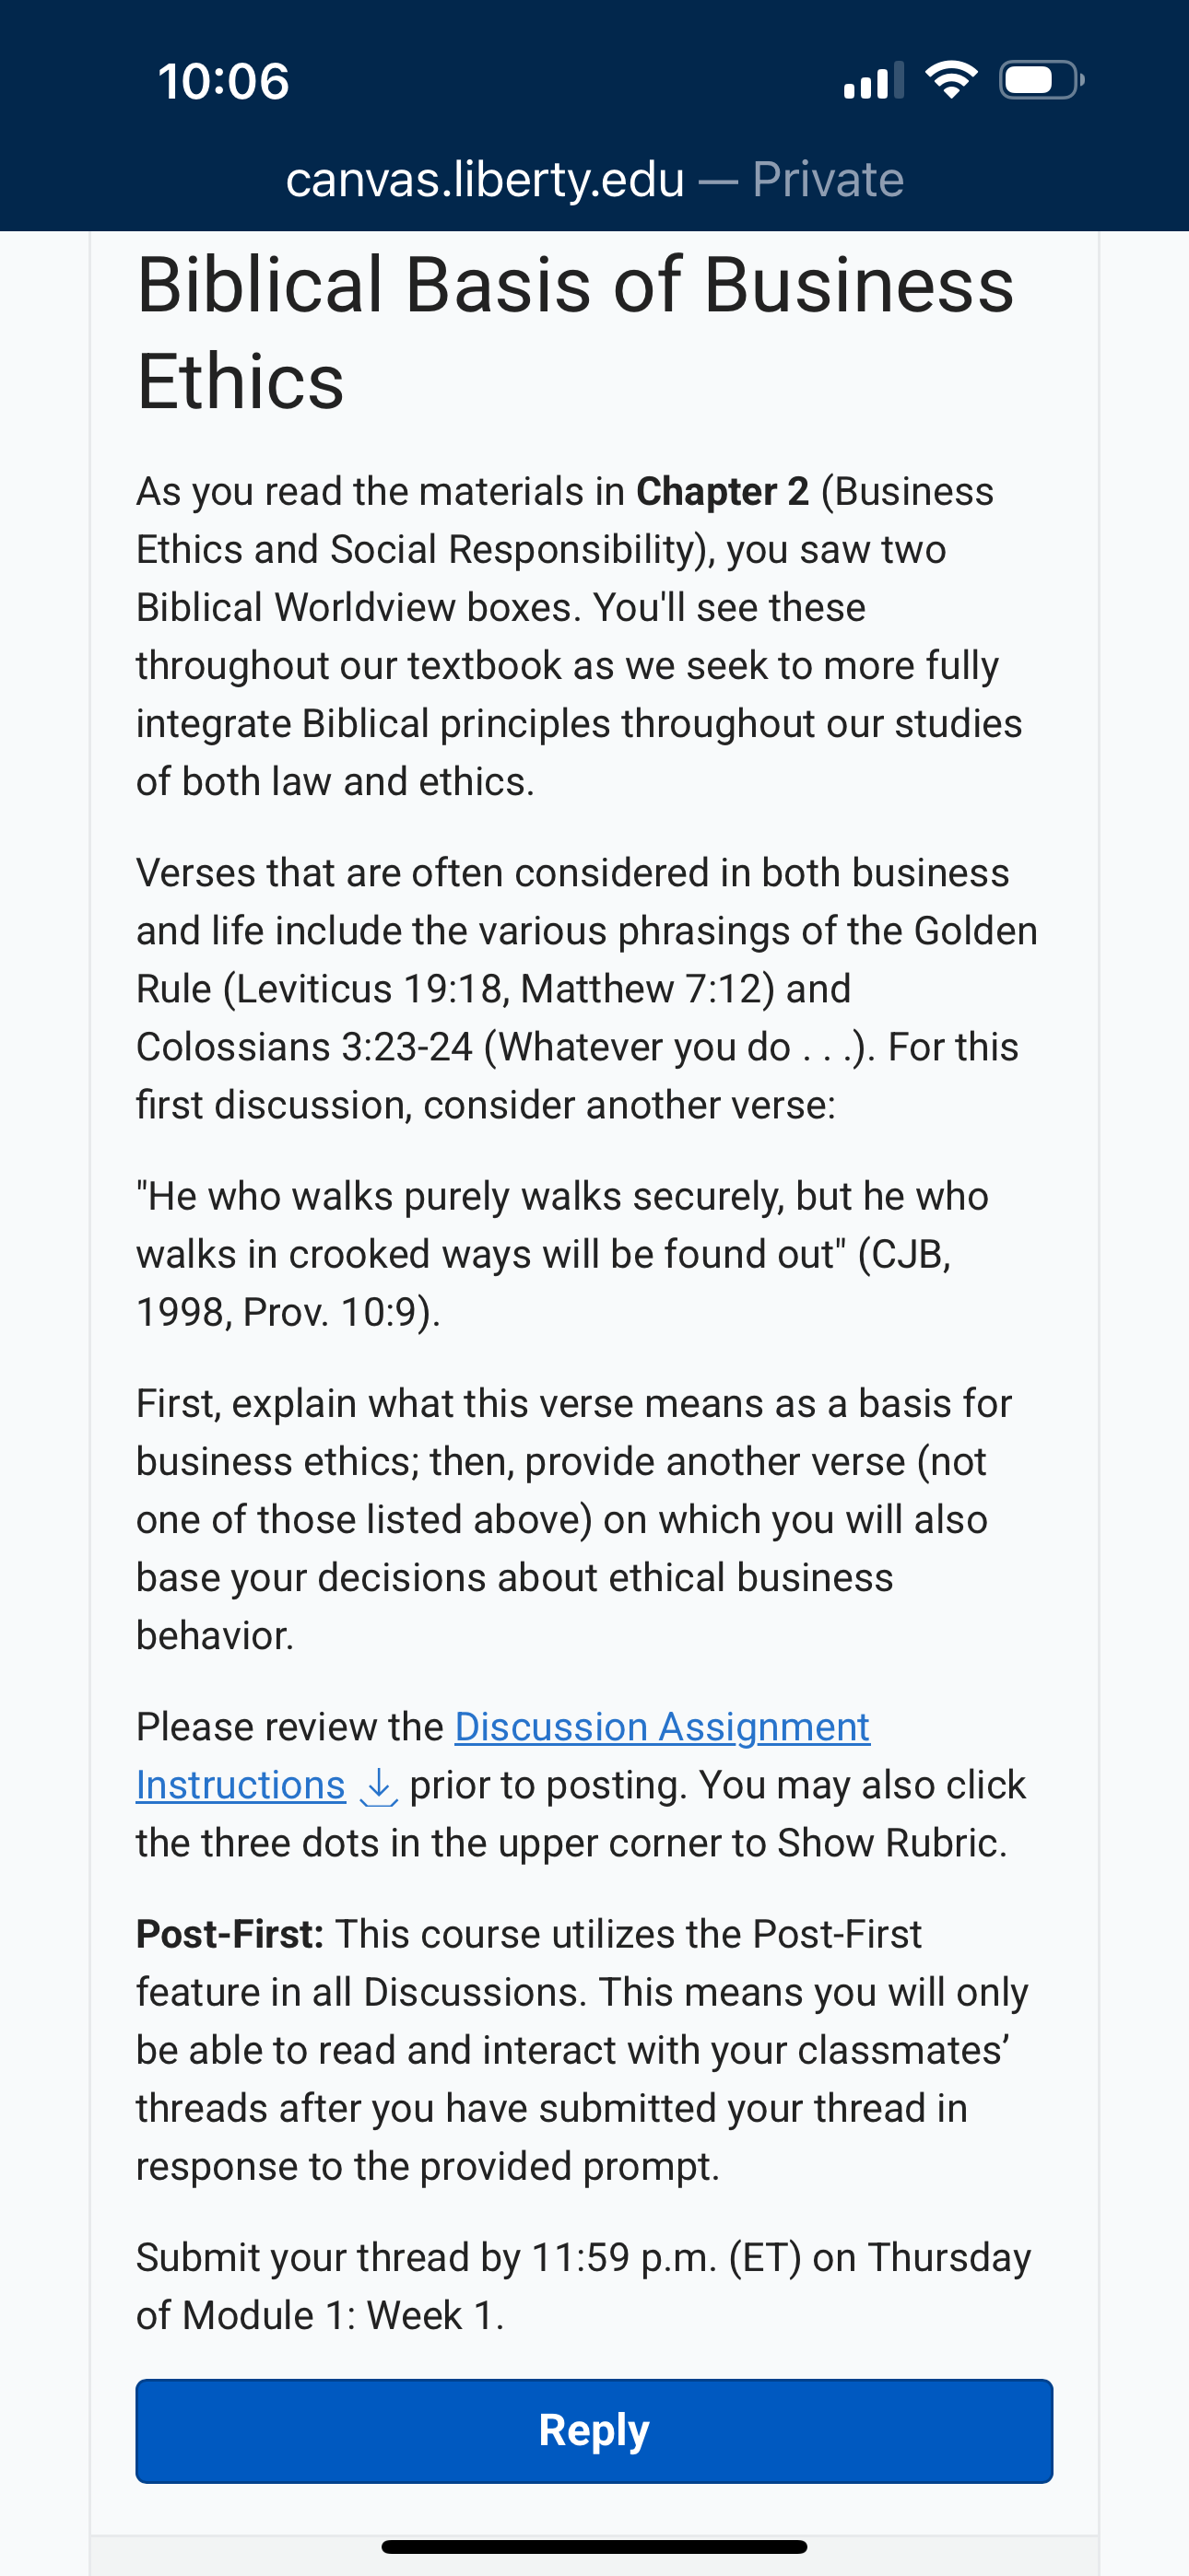
Task: Click the download arrow icon beside Instructions
Action: pos(378,1786)
